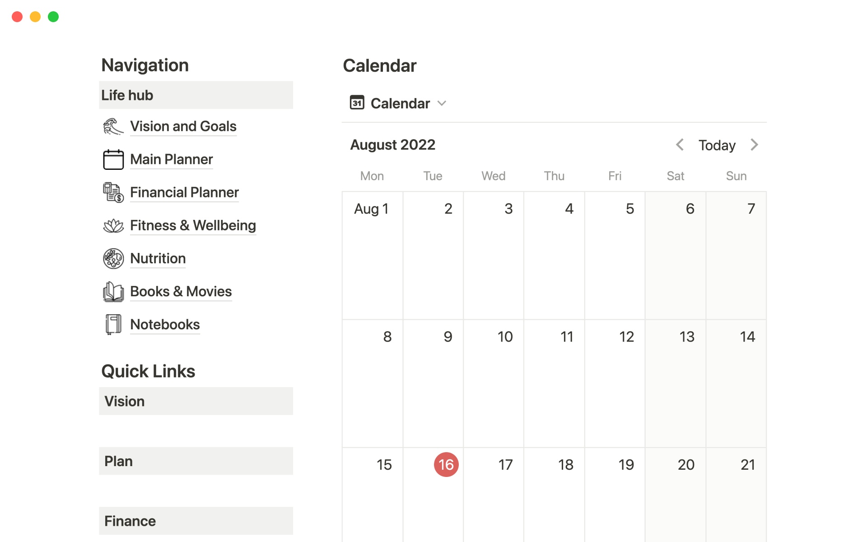
Task: Open the Financial Planner page link
Action: [x=184, y=192]
